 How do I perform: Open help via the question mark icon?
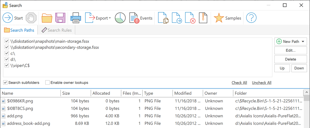click(251, 18)
